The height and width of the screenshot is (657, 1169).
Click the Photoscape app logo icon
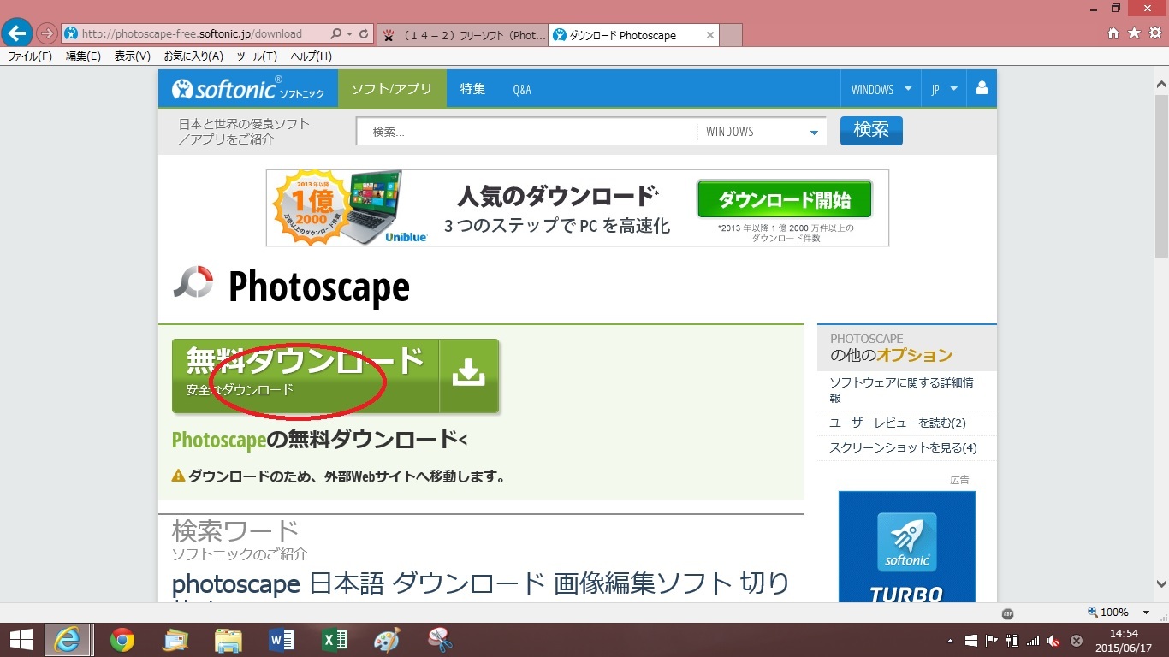(193, 284)
